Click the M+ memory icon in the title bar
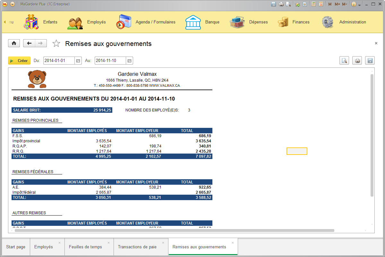The width and height of the screenshot is (385, 257). [x=337, y=4]
